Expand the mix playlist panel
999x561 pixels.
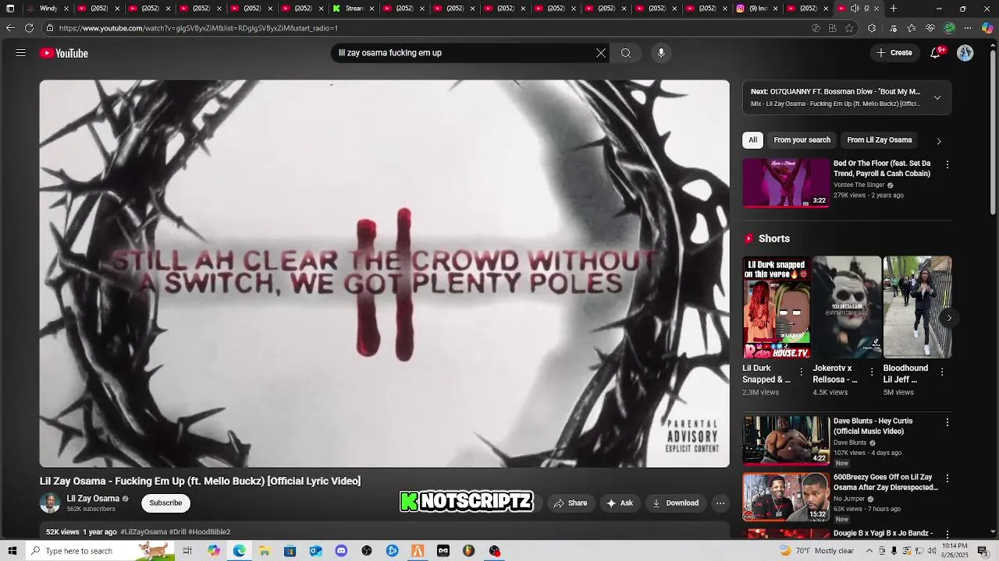(x=937, y=97)
